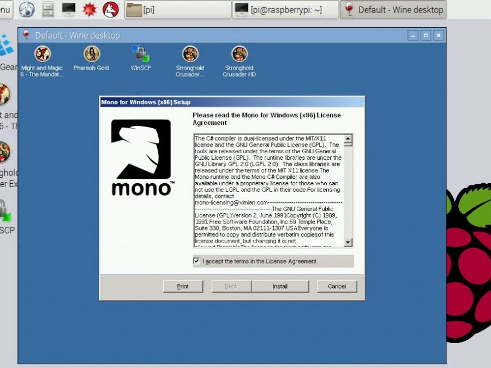
Task: Open the web browser from the taskbar
Action: pos(26,9)
